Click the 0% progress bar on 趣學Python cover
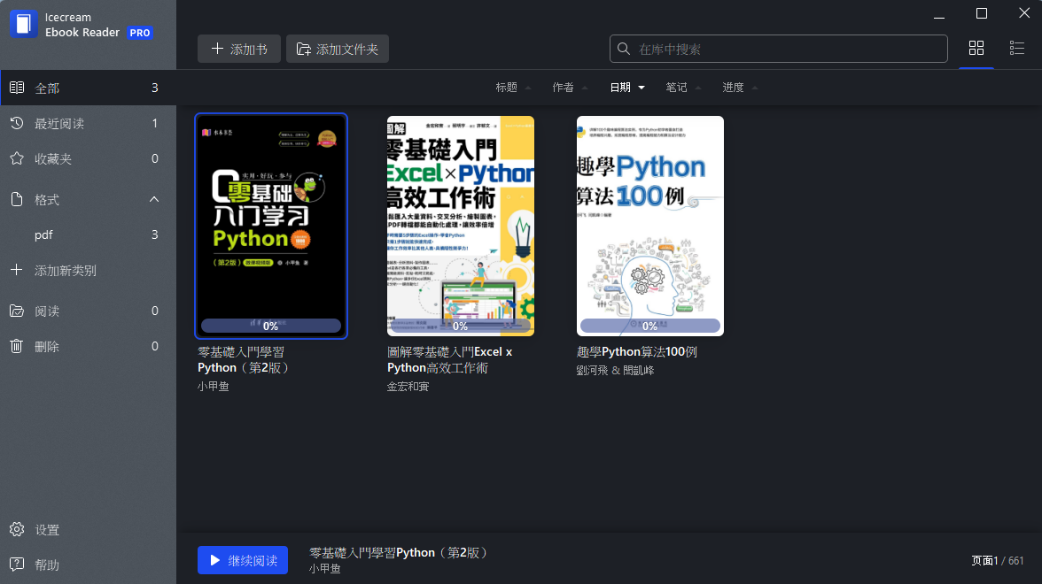 pos(650,326)
